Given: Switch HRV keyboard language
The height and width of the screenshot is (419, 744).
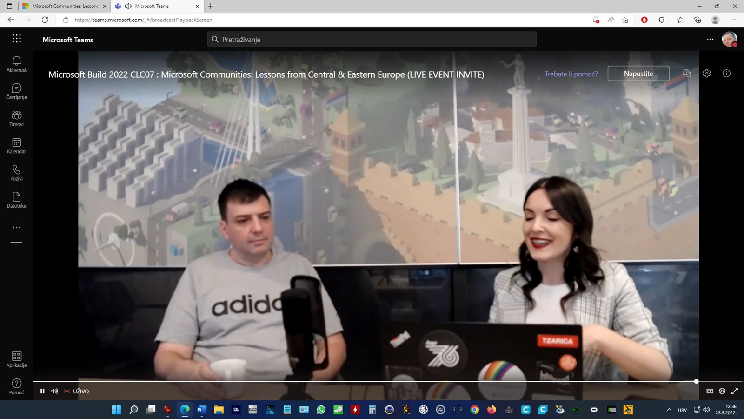Looking at the screenshot, I should tap(682, 410).
